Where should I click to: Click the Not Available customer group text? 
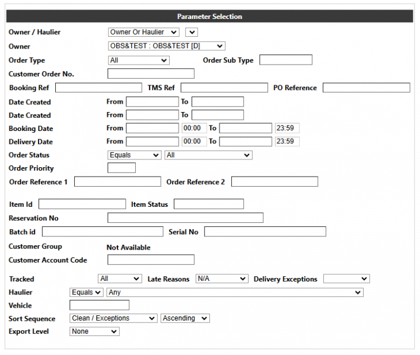[128, 248]
